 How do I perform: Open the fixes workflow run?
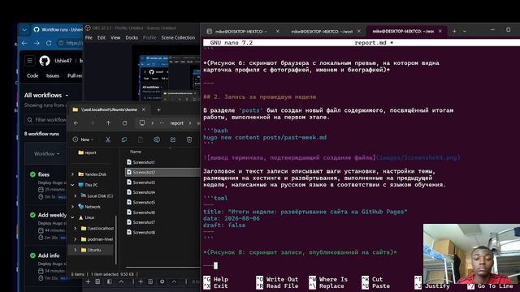coord(43,174)
